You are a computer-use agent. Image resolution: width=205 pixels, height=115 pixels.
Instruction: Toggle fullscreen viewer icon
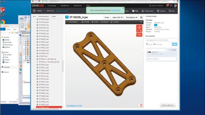[141, 17]
